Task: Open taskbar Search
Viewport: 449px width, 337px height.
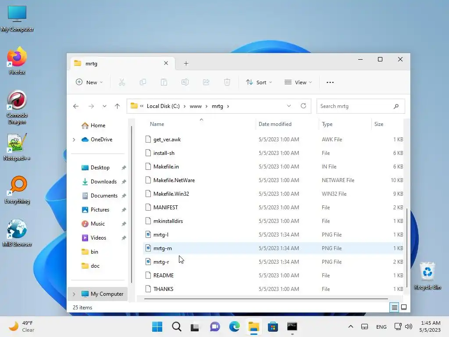Action: click(176, 326)
